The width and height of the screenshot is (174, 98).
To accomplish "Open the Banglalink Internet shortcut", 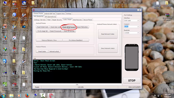I will point(5,28).
